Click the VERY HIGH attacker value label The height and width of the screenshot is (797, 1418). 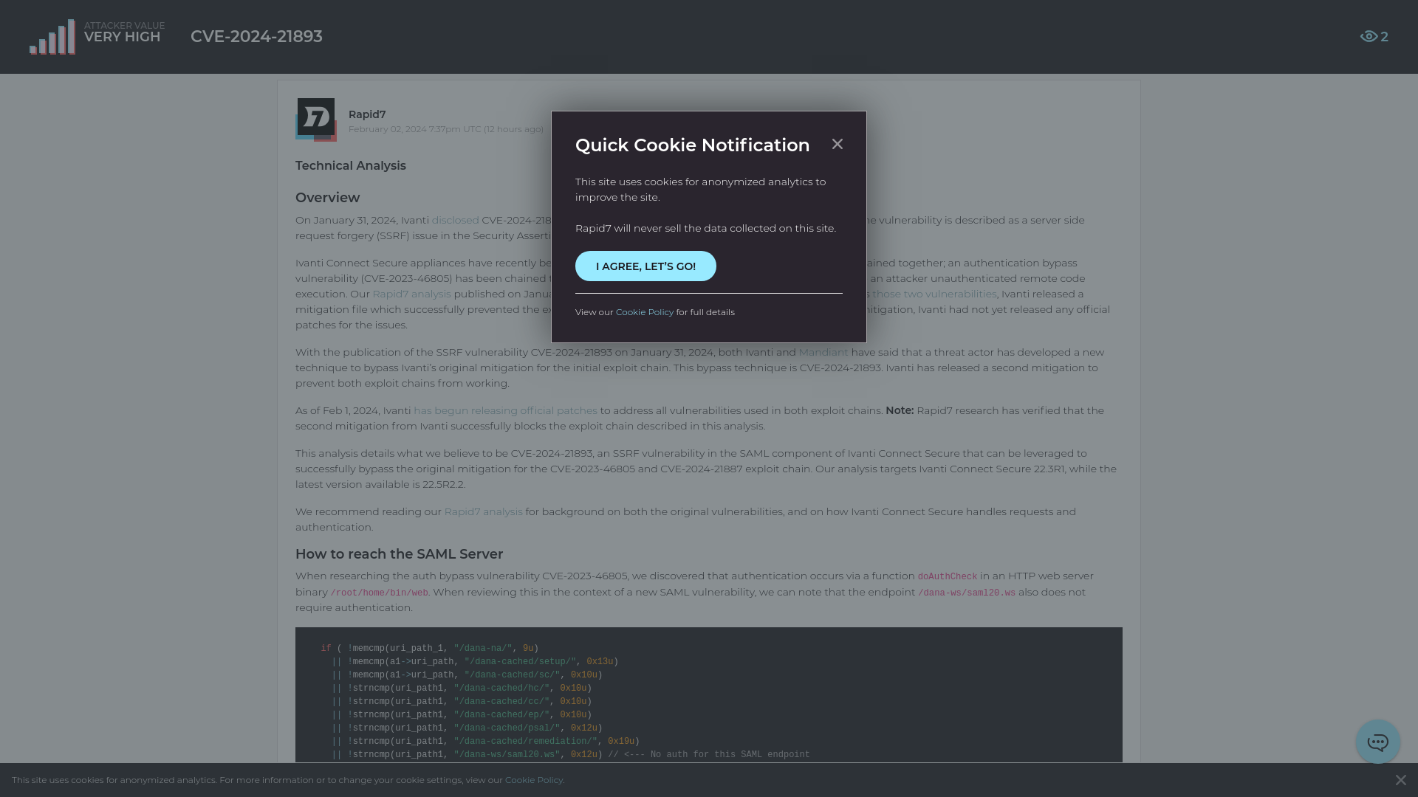(x=122, y=37)
